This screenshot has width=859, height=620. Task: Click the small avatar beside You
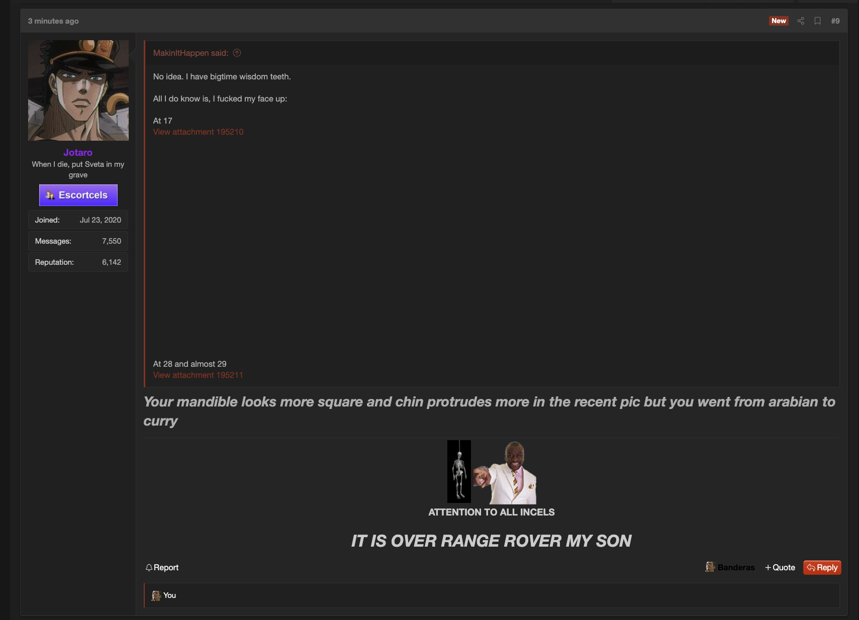156,595
